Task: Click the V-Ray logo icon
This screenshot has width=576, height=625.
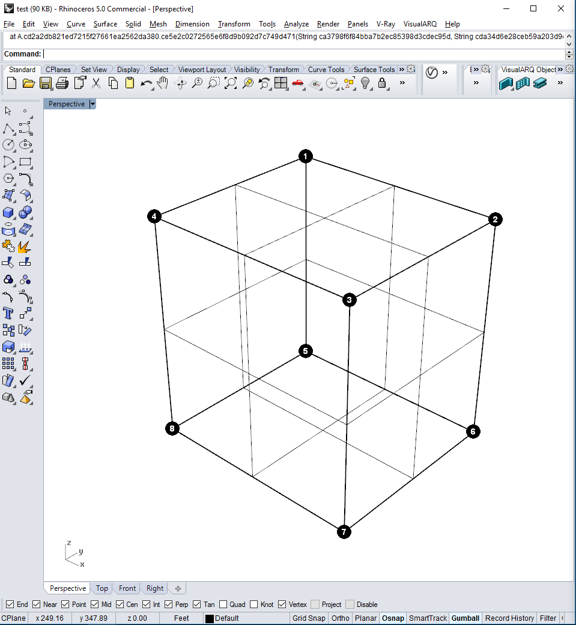Action: tap(432, 73)
